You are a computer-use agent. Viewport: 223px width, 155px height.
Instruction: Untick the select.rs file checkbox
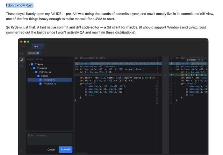point(40,84)
